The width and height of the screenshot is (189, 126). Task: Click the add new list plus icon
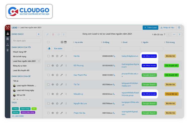39,34
